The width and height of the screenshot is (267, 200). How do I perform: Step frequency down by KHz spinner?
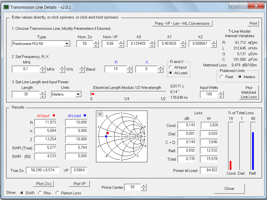pyautogui.click(x=62, y=71)
